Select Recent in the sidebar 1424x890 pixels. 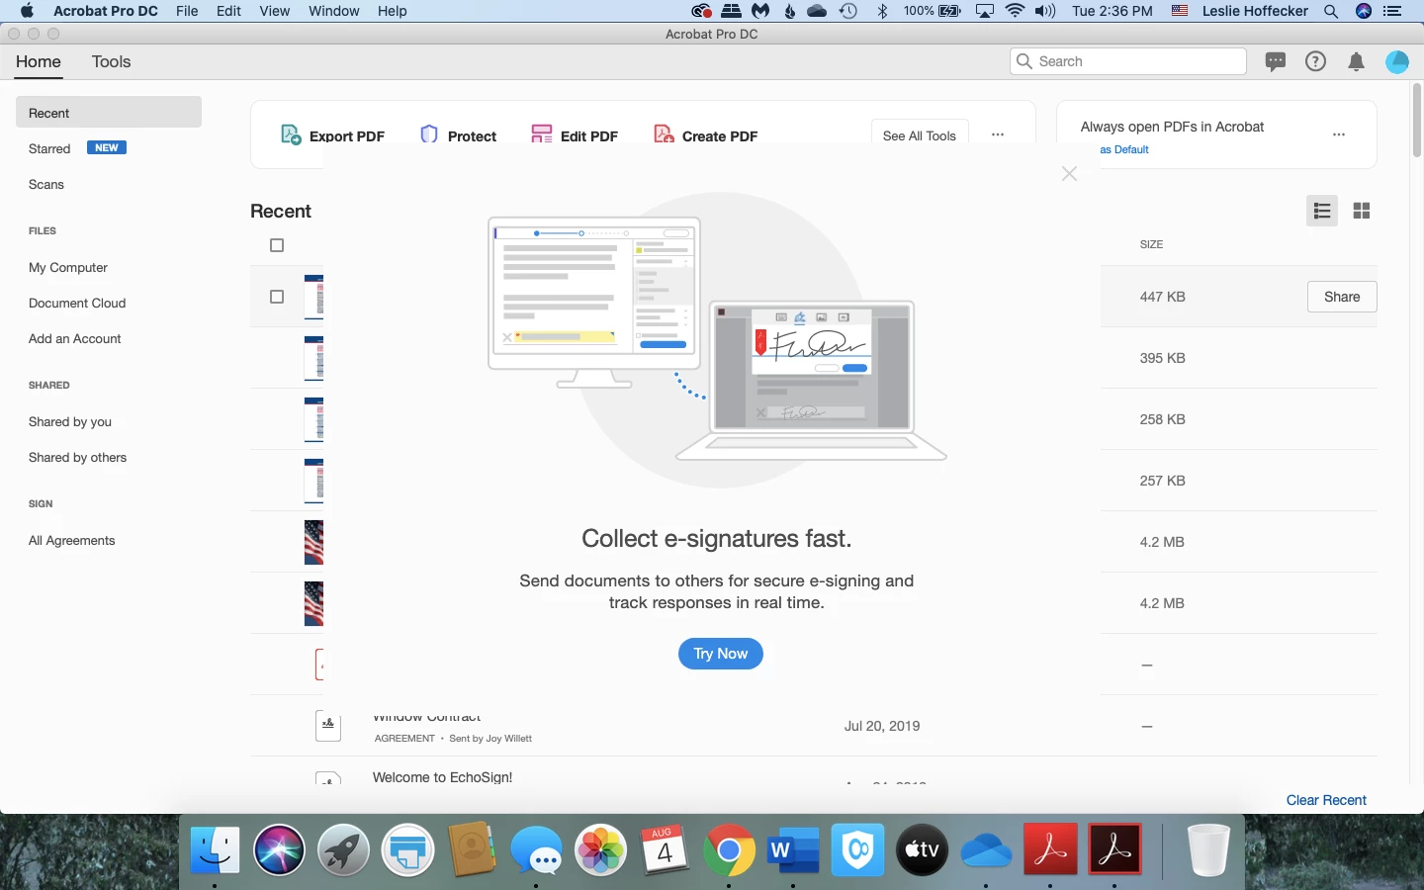[x=109, y=112]
